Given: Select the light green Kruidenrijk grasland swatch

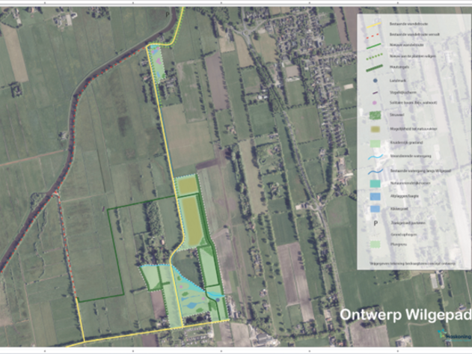Looking at the screenshot, I should click(375, 144).
